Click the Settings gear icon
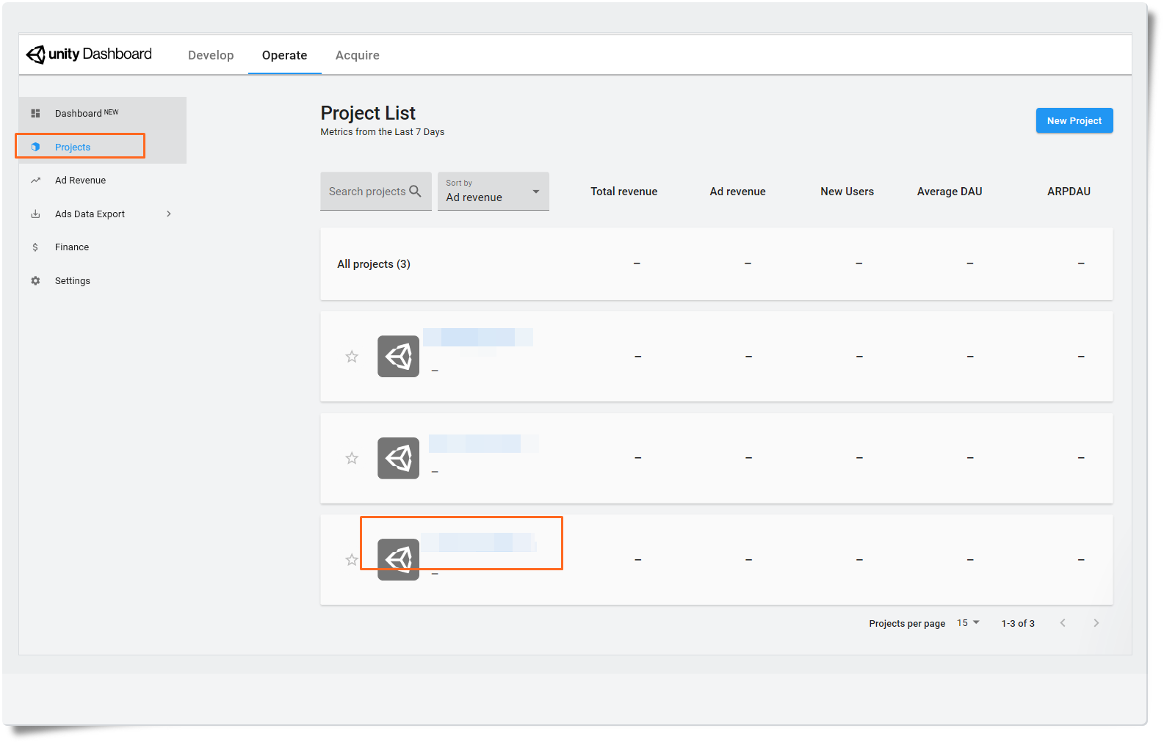 pos(35,281)
